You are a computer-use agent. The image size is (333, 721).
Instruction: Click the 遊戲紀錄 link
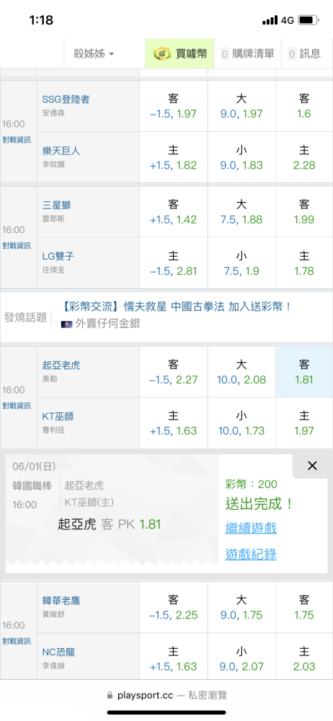pyautogui.click(x=251, y=554)
